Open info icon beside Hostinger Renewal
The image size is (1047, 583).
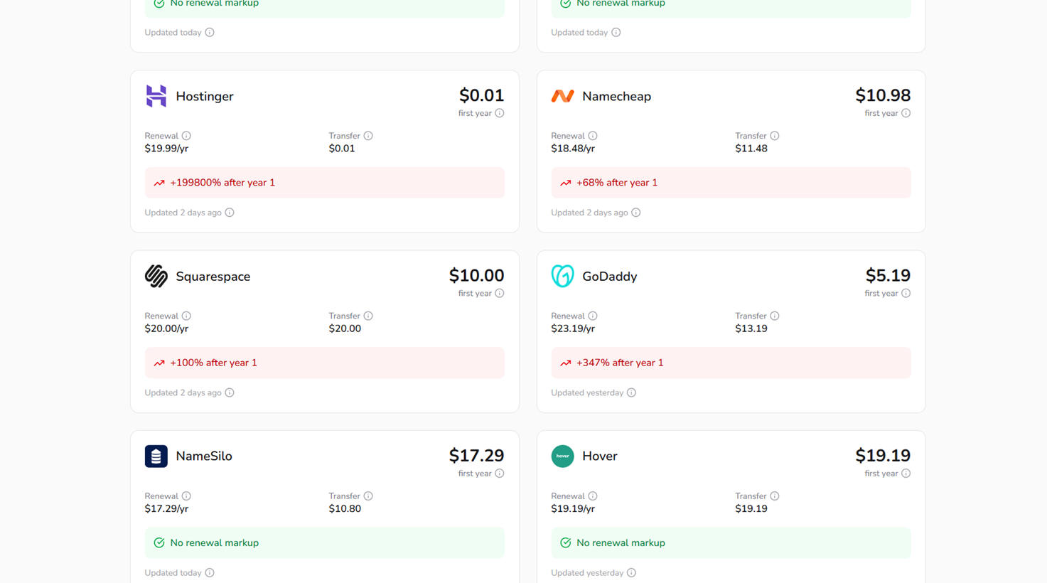point(186,136)
